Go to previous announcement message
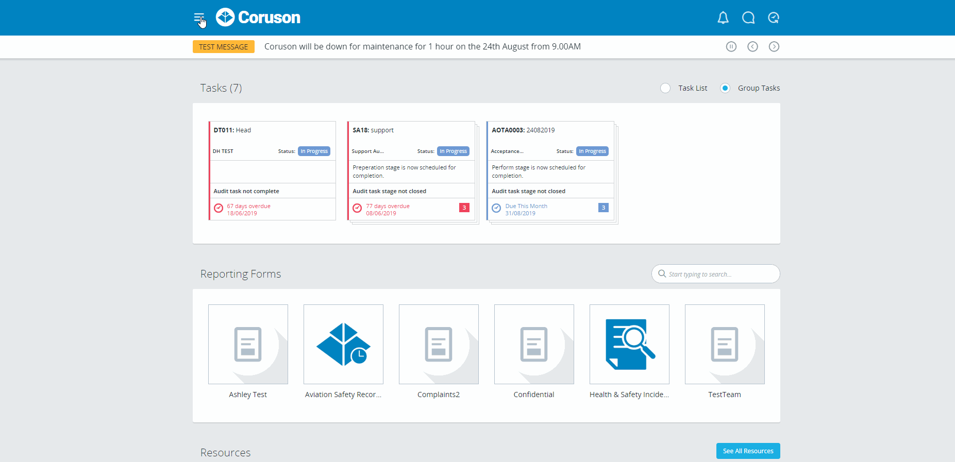This screenshot has width=955, height=462. point(753,46)
